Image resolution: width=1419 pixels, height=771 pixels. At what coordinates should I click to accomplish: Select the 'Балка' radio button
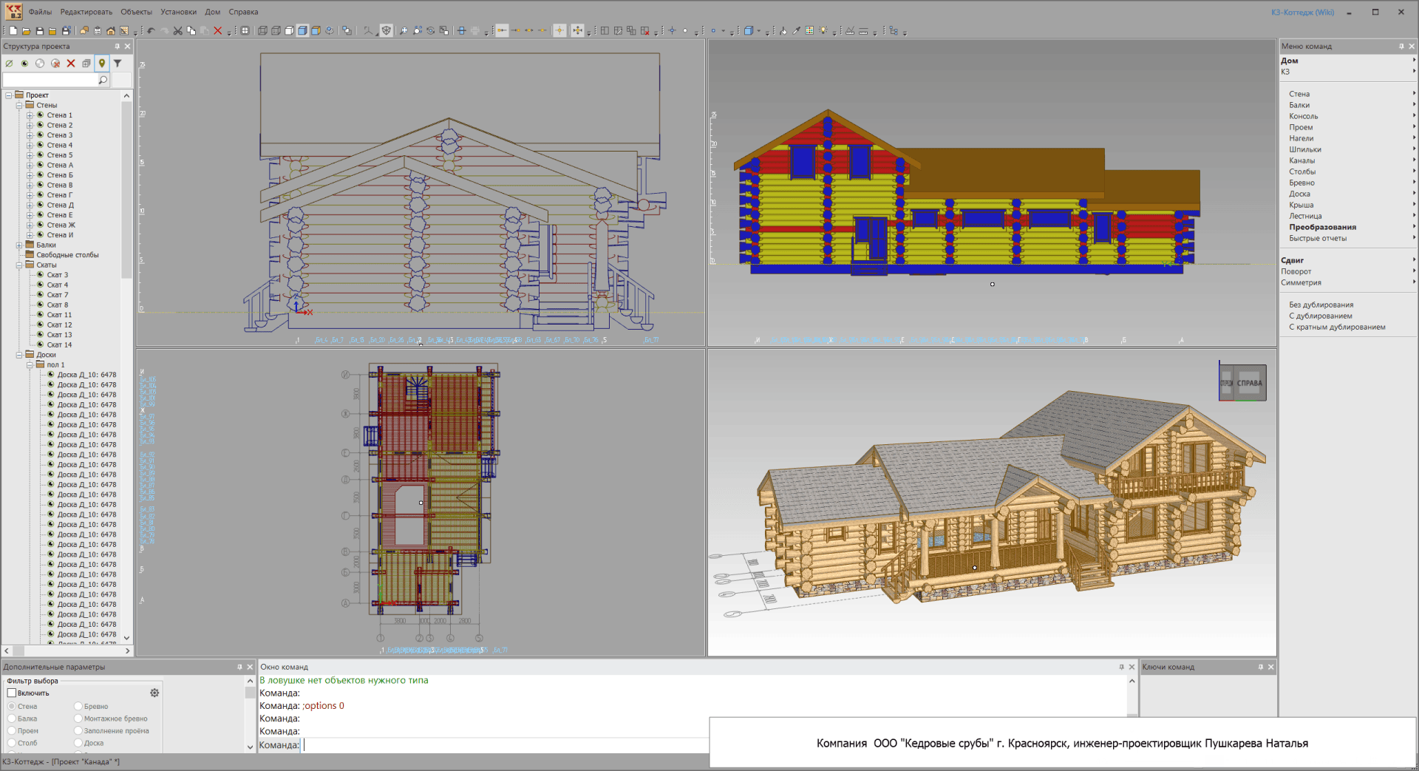point(12,719)
